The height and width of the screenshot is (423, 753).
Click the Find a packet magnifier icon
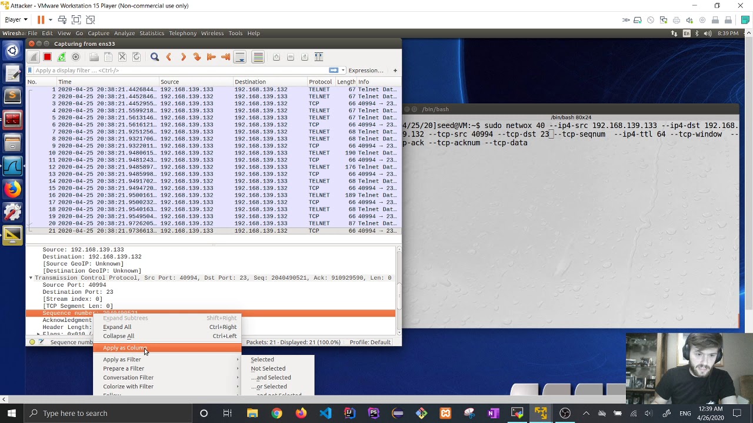pos(155,57)
